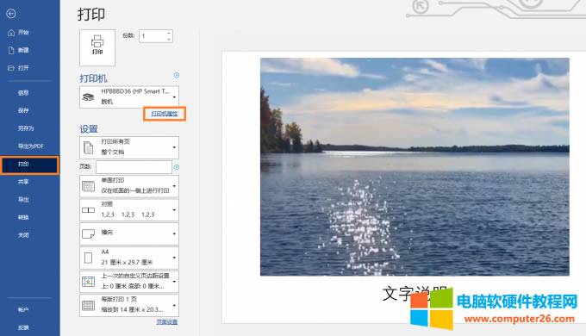The width and height of the screenshot is (586, 336).
Task: Open the A4 paper size dropdown
Action: pos(129,258)
